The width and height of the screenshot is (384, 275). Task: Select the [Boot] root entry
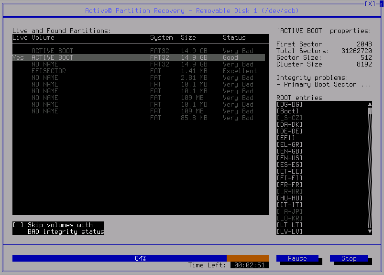tap(287, 111)
